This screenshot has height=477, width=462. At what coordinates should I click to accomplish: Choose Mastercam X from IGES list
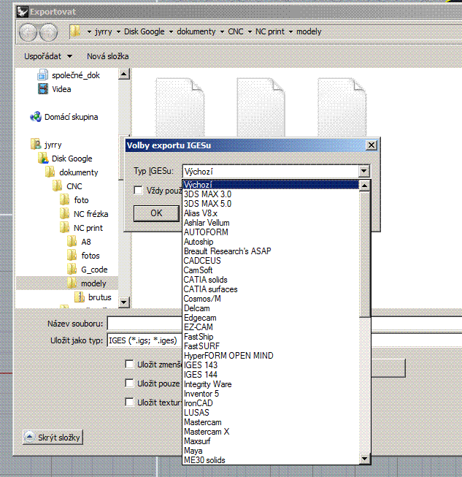point(207,432)
